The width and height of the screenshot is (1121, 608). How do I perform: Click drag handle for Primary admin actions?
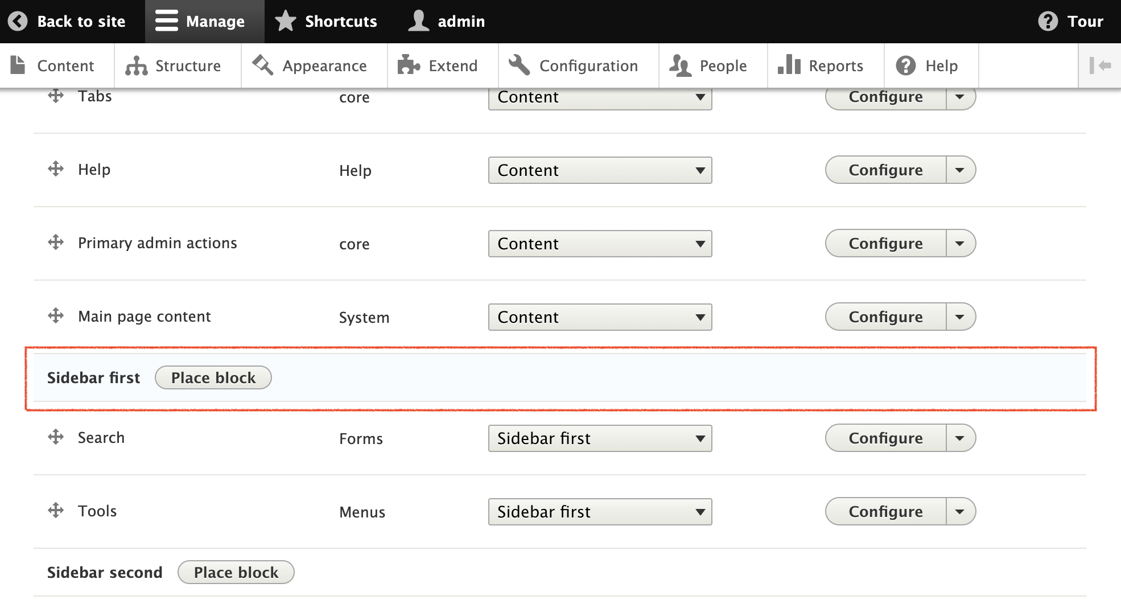[56, 243]
